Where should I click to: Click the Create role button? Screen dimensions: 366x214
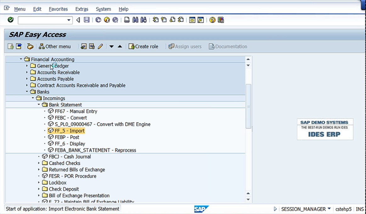click(143, 47)
